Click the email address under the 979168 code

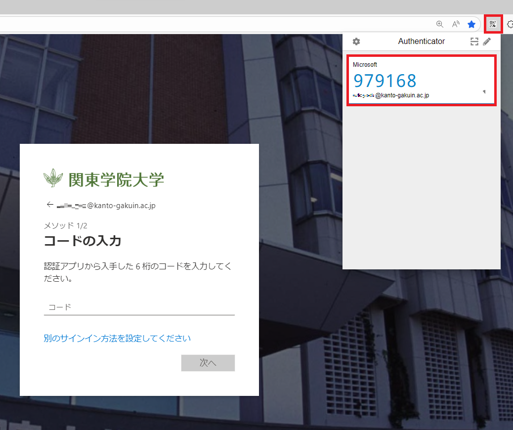click(x=391, y=95)
